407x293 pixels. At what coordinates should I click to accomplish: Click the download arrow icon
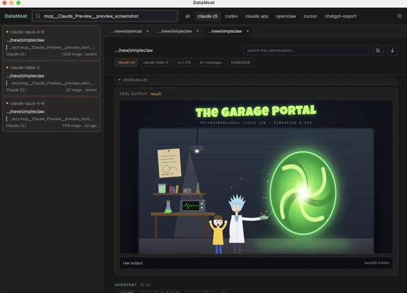[x=392, y=50]
